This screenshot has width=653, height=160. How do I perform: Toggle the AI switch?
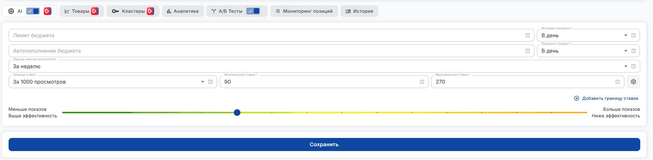pos(33,11)
